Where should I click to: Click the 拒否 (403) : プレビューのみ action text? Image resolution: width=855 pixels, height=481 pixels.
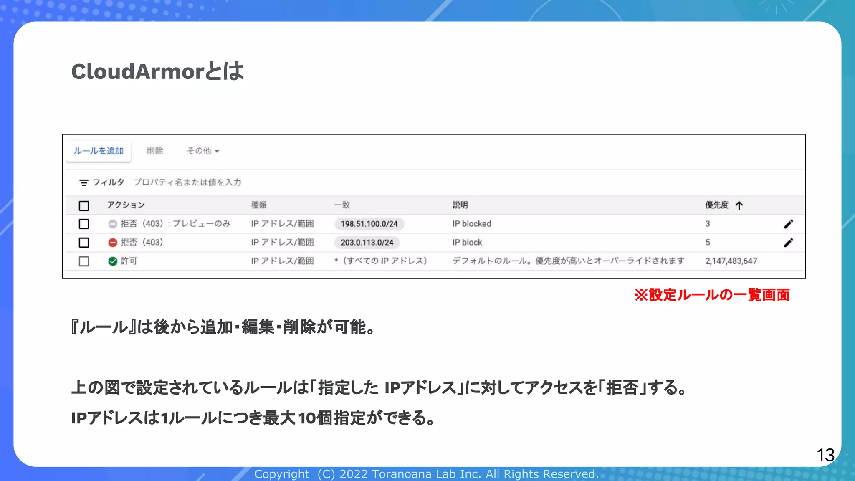[x=175, y=224]
